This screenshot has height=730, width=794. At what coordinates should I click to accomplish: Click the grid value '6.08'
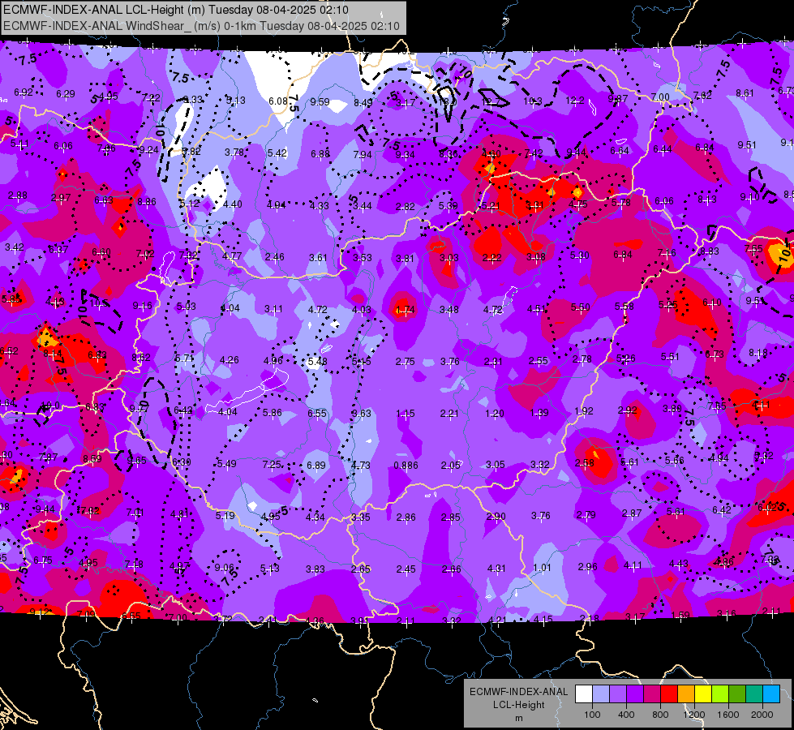click(278, 101)
